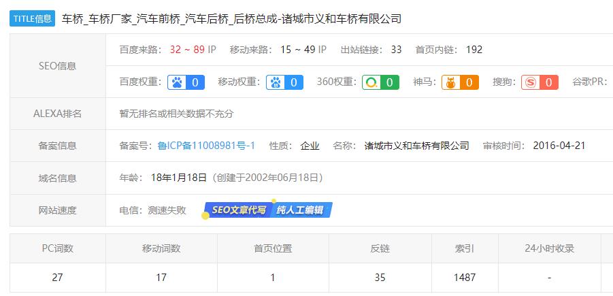This screenshot has width=613, height=296.
Task: Click the 首页位置 column header
Action: click(x=273, y=248)
